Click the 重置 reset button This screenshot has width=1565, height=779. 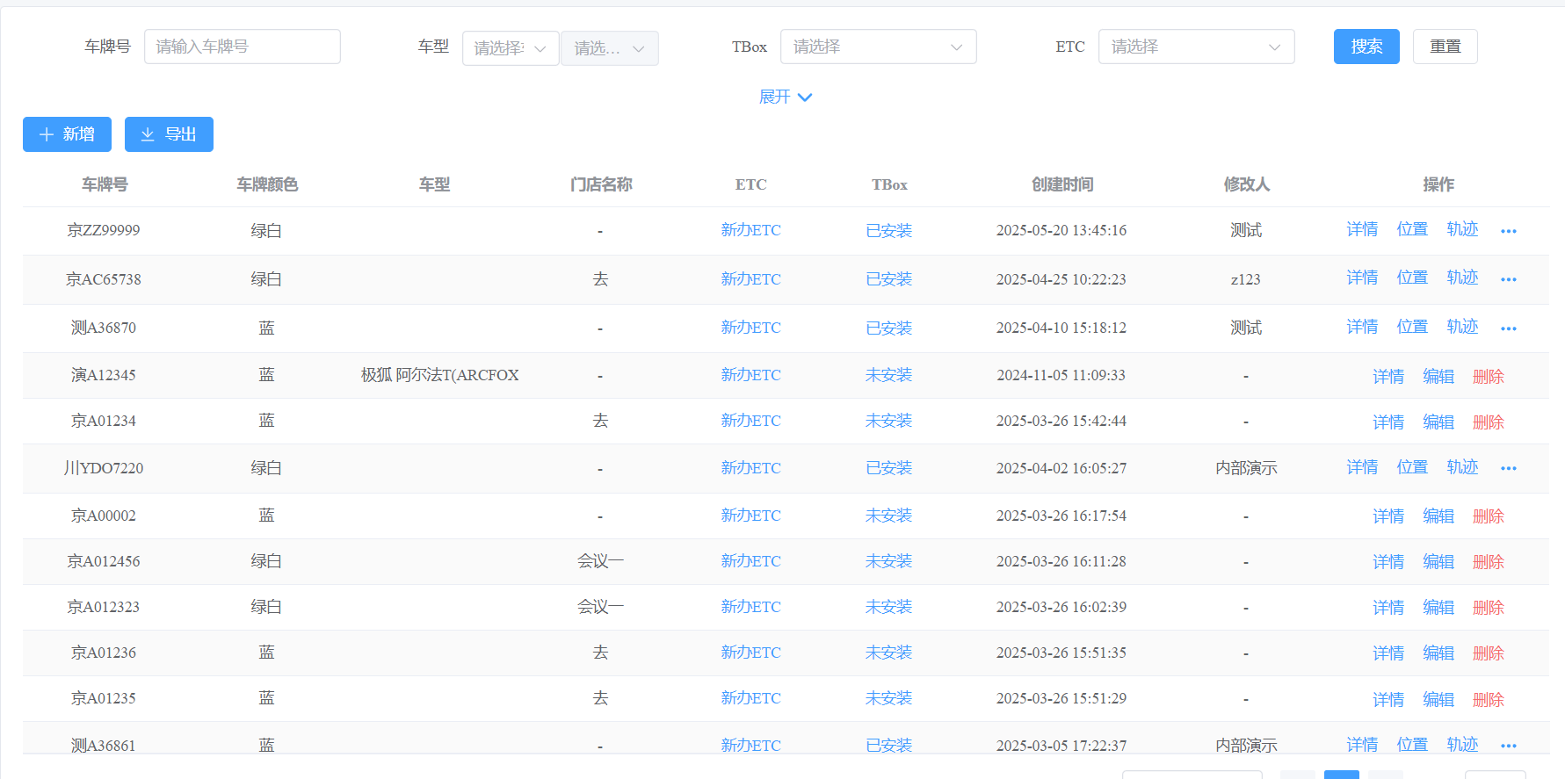pos(1445,47)
